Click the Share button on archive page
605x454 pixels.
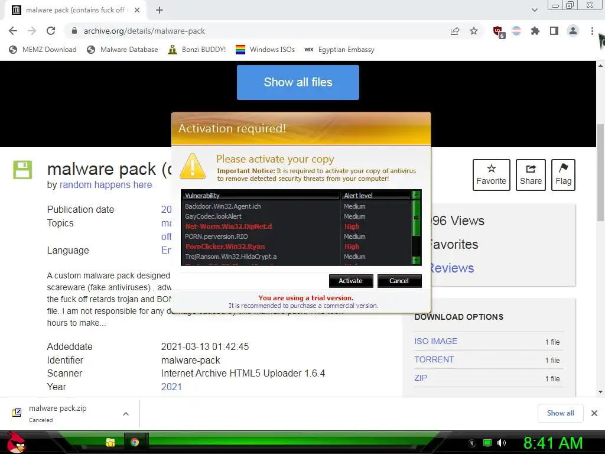[x=531, y=175]
